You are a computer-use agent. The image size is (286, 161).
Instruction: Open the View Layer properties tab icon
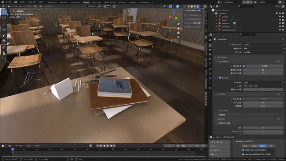point(210,55)
